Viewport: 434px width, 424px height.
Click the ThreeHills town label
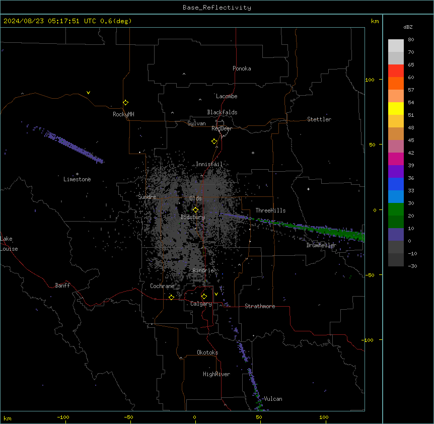(270, 210)
